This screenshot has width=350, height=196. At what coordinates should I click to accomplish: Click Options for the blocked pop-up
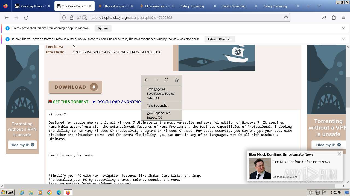[103, 28]
